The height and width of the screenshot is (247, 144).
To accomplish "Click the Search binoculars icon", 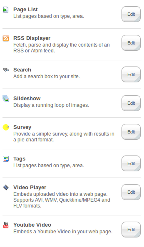I will (6, 70).
